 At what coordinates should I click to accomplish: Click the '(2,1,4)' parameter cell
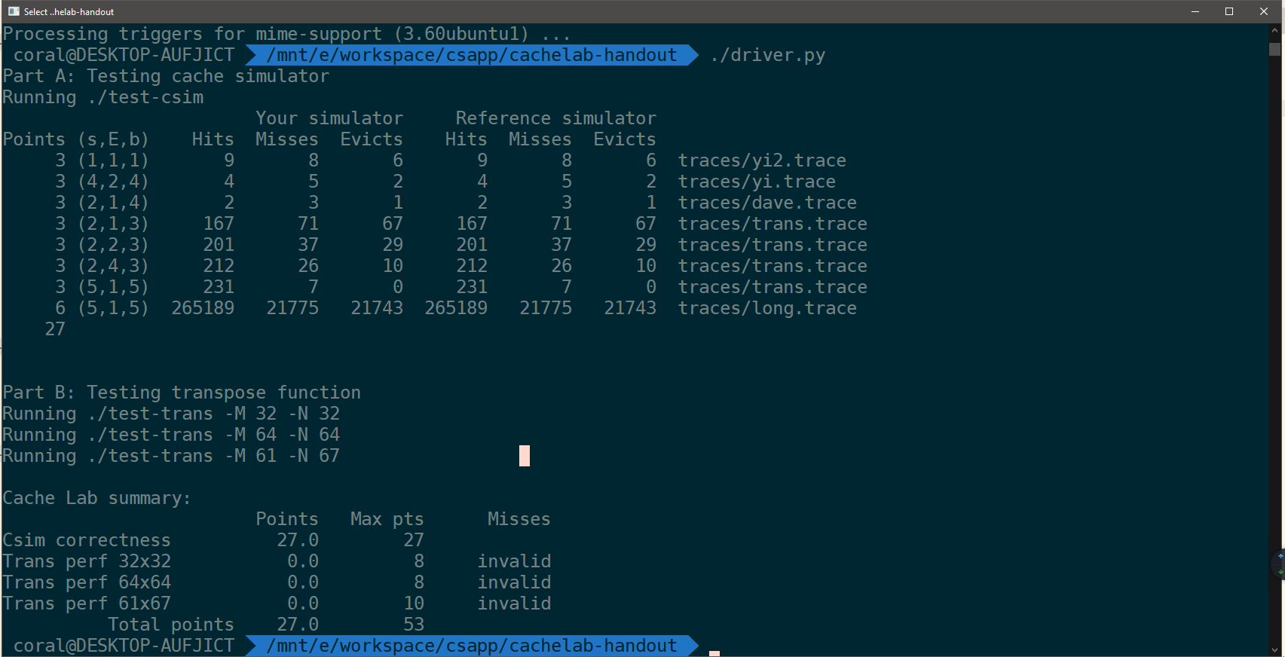pos(113,203)
